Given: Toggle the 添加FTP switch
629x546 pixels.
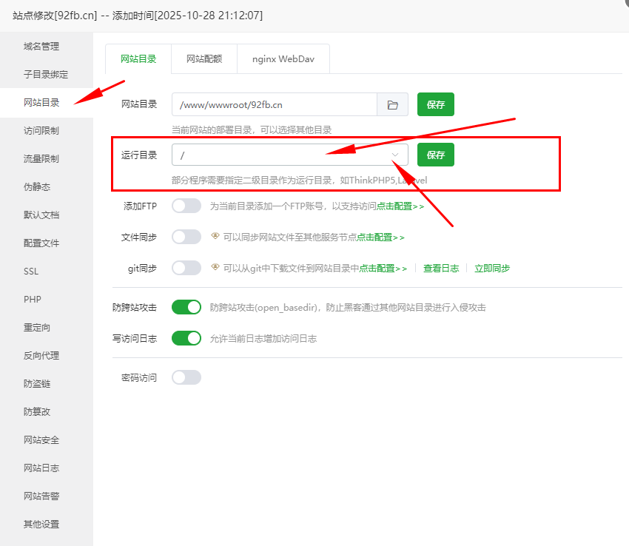Looking at the screenshot, I should click(186, 206).
